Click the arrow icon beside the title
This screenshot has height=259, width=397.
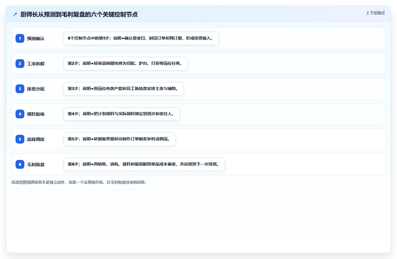click(15, 14)
